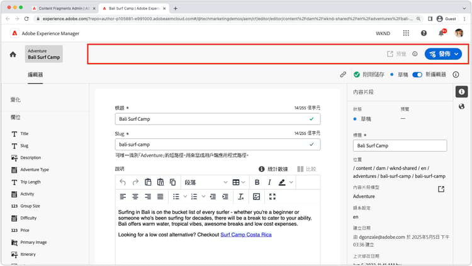472x266 pixels.
Task: Go to the AEM home icon
Action: 13,54
